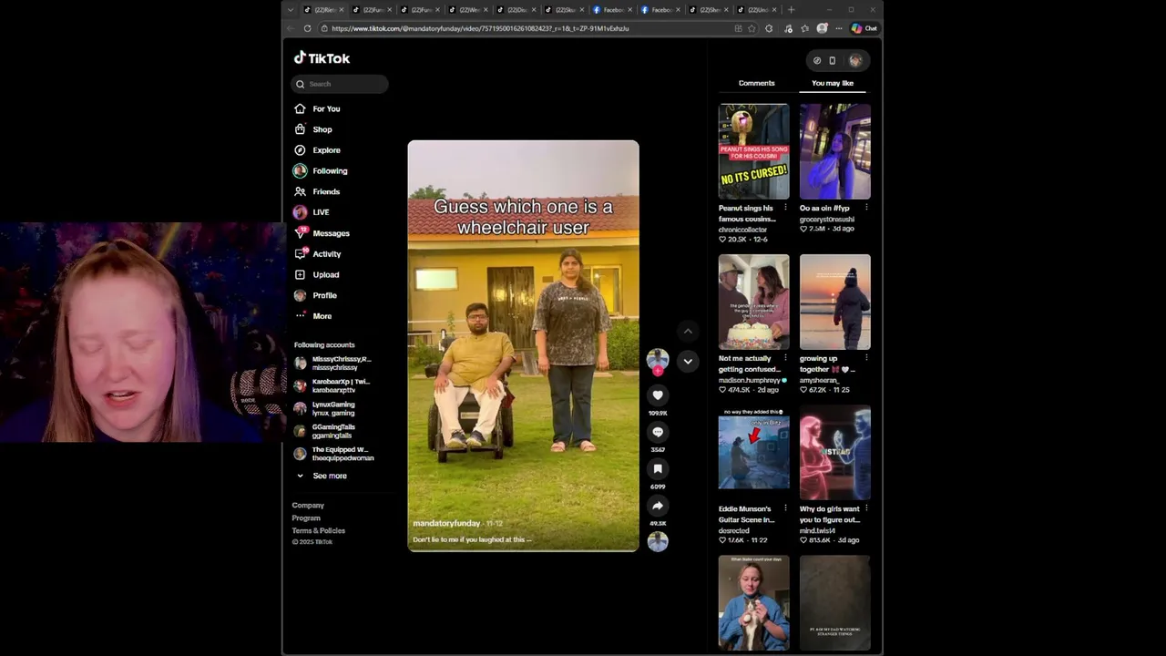Open KarebearXp following account
This screenshot has width=1166, height=656.
[333, 385]
